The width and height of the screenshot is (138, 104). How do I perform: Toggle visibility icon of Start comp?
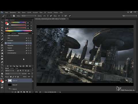coord(26,38)
